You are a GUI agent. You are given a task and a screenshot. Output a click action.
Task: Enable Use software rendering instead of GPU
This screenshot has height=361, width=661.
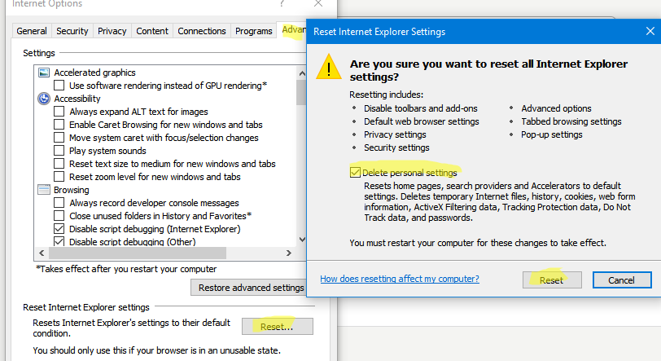59,86
